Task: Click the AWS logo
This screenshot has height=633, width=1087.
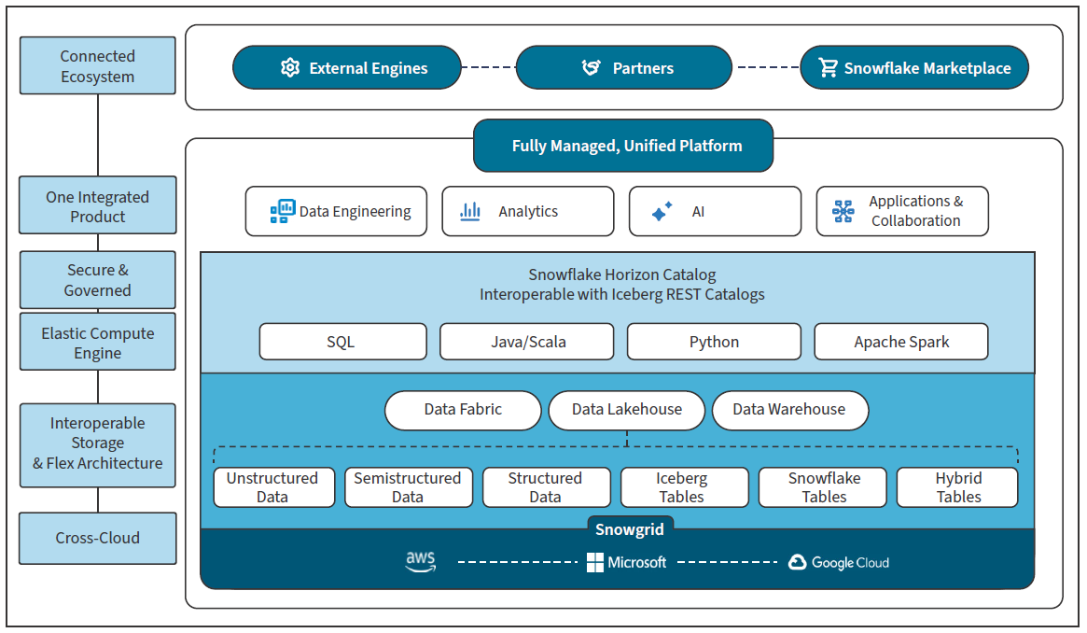Action: (x=421, y=562)
